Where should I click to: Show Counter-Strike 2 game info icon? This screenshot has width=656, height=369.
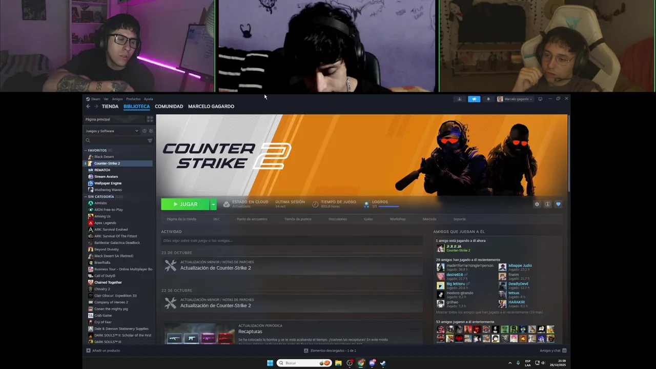coord(547,204)
